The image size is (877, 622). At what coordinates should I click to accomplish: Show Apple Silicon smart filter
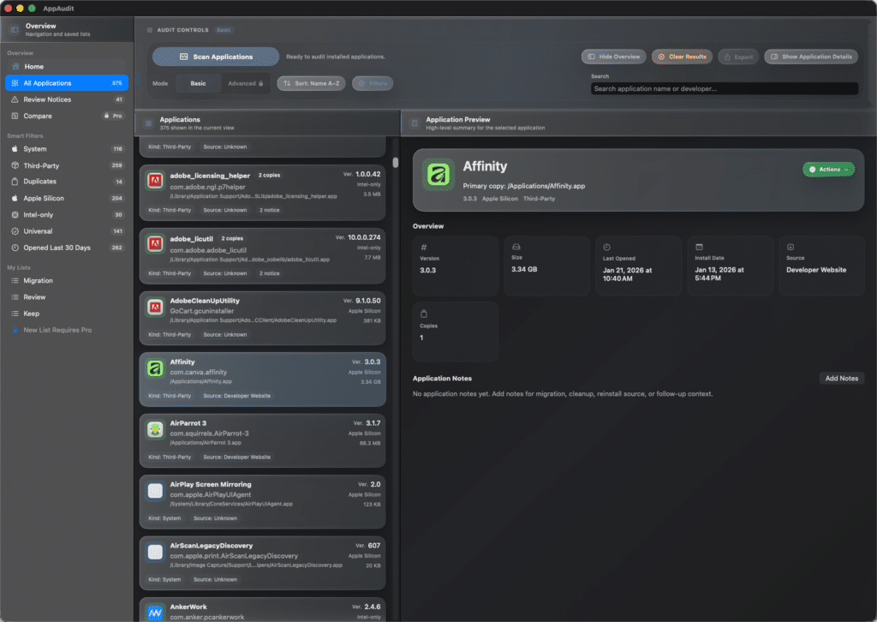pyautogui.click(x=67, y=198)
